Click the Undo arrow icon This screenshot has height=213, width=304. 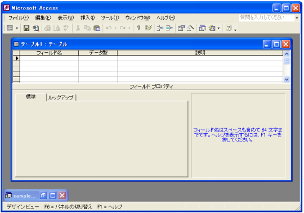pos(109,28)
